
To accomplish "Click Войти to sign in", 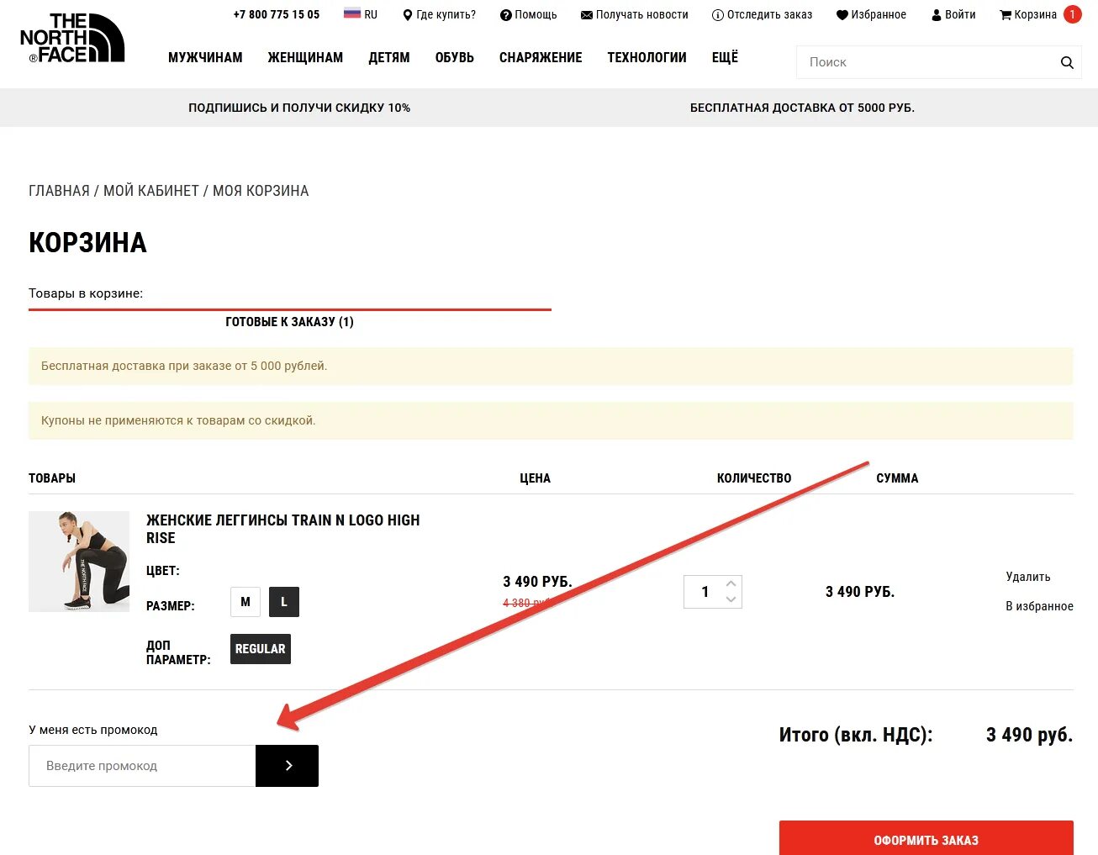I will (953, 14).
